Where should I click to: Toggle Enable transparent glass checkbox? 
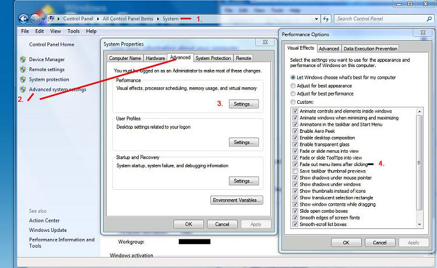pyautogui.click(x=295, y=144)
